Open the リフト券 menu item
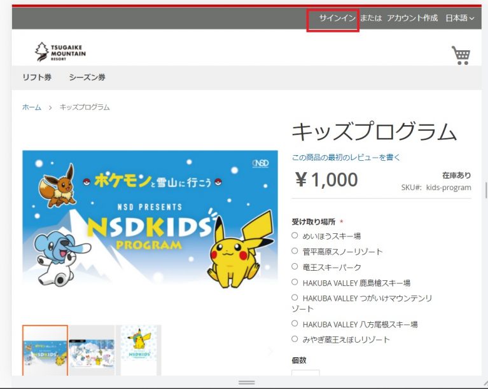 37,77
